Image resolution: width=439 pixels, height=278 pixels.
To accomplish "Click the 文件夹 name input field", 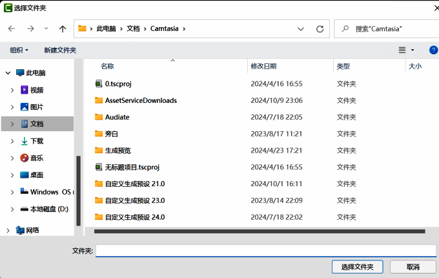I will [x=266, y=251].
